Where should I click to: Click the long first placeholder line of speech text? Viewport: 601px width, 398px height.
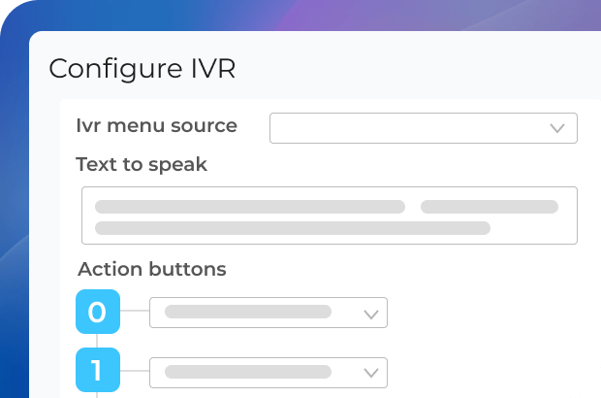tap(249, 206)
